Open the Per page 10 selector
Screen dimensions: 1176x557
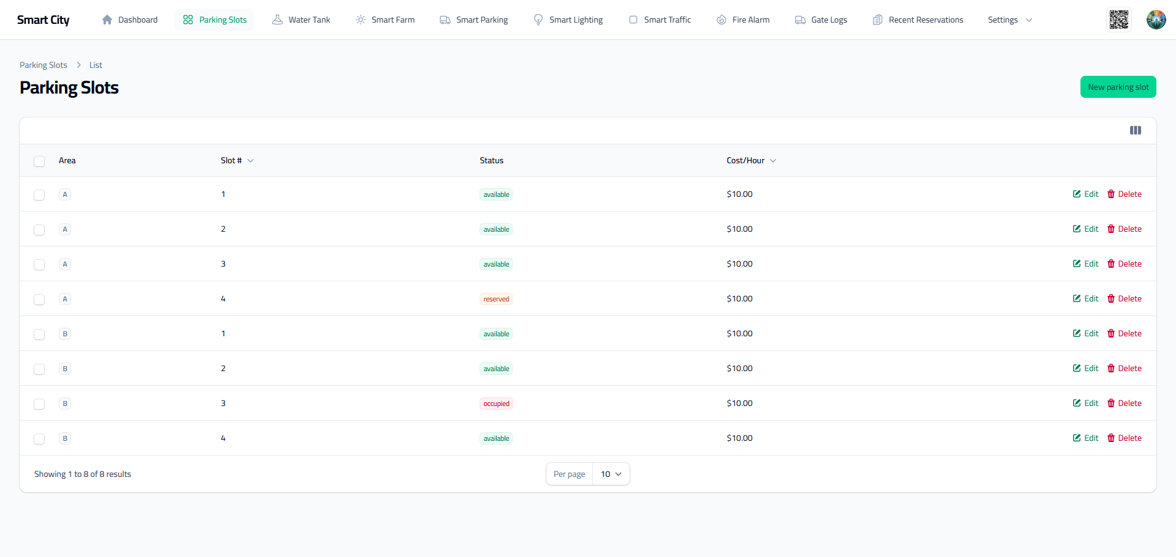611,474
